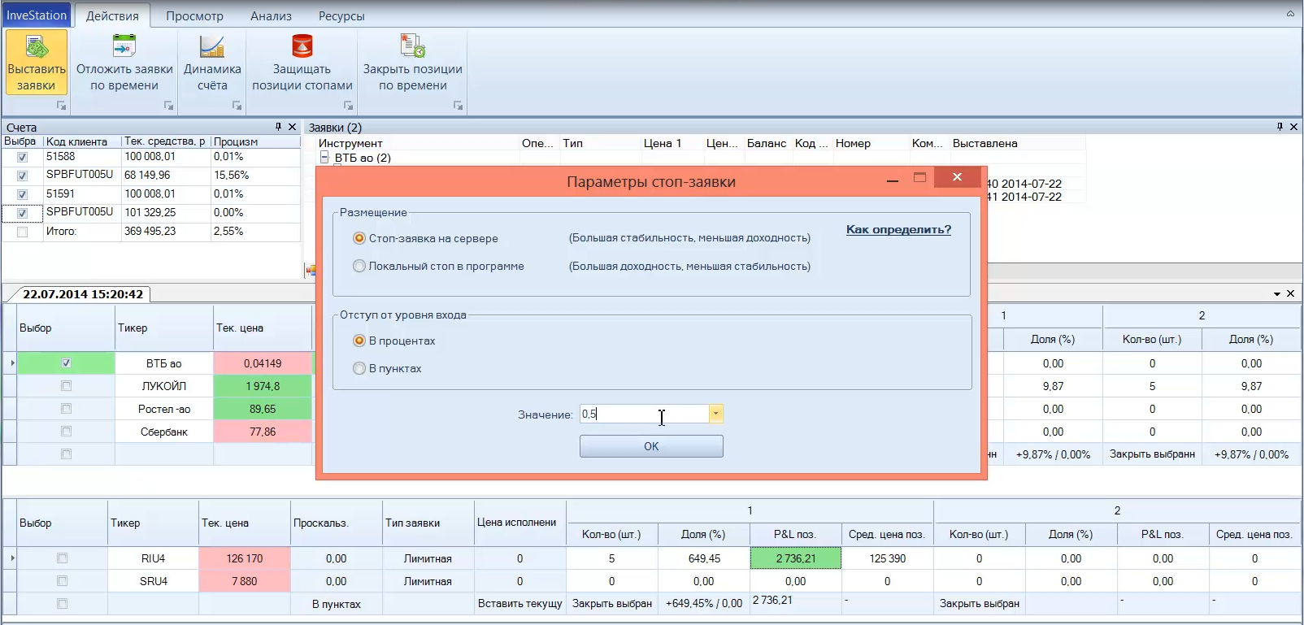Click into the Значение input field
The height and width of the screenshot is (625, 1304).
click(x=644, y=414)
